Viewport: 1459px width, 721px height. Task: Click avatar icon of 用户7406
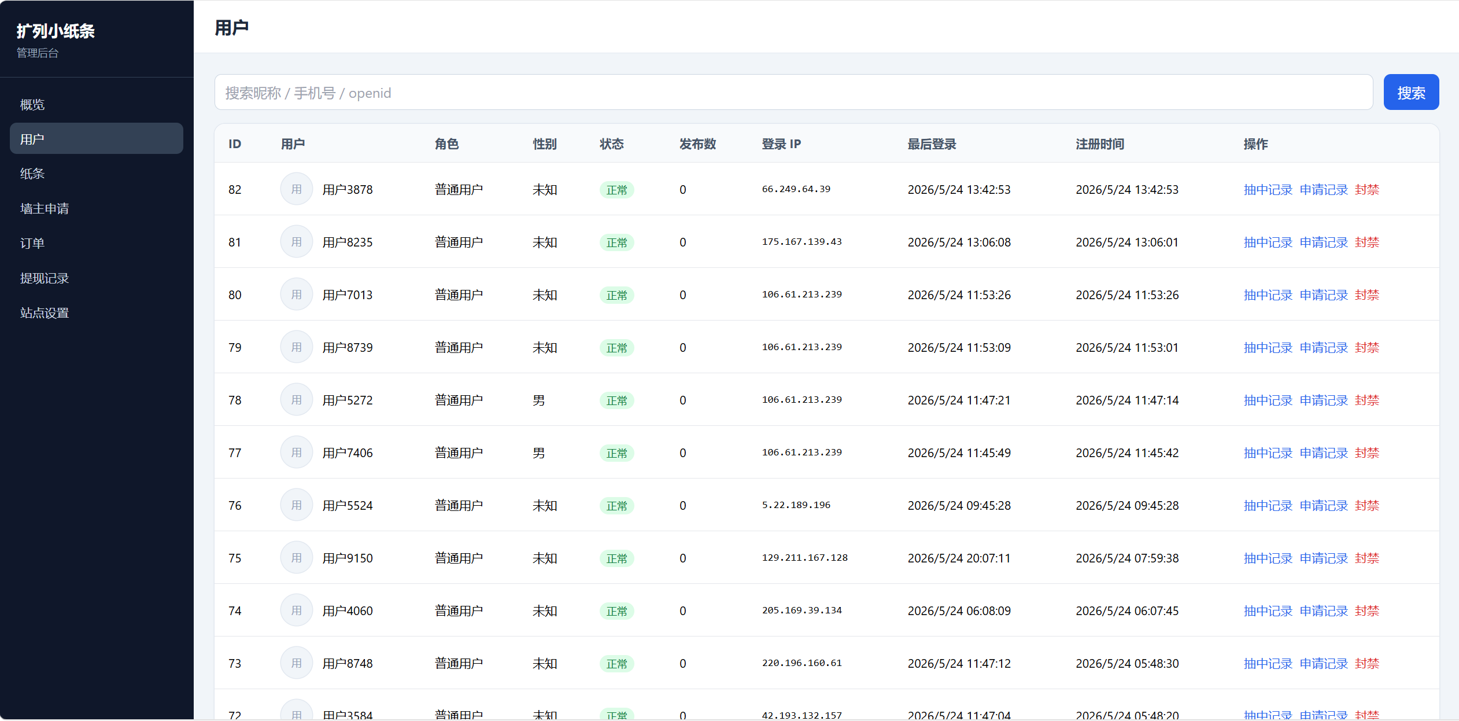[x=297, y=453]
